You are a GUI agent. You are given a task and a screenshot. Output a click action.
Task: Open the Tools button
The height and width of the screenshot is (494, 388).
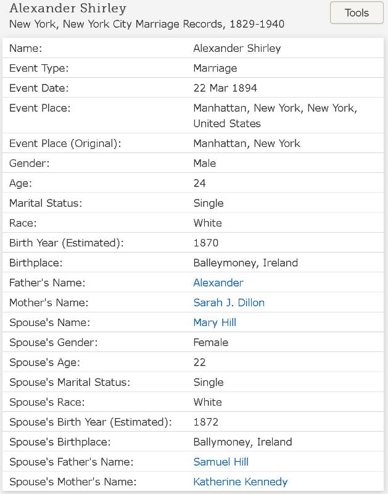357,13
